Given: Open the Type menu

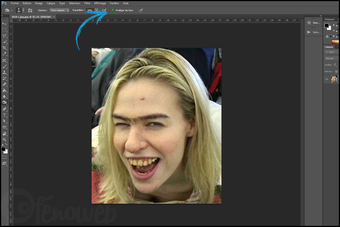Looking at the screenshot, I should pyautogui.click(x=62, y=3).
